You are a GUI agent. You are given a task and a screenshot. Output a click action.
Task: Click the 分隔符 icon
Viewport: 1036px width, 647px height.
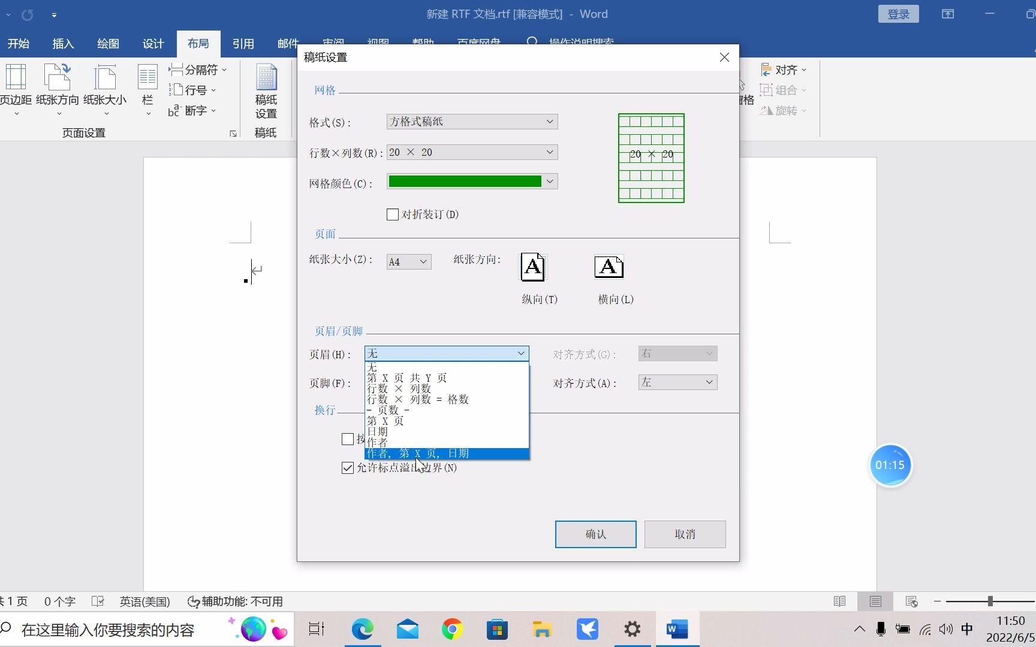coord(198,69)
